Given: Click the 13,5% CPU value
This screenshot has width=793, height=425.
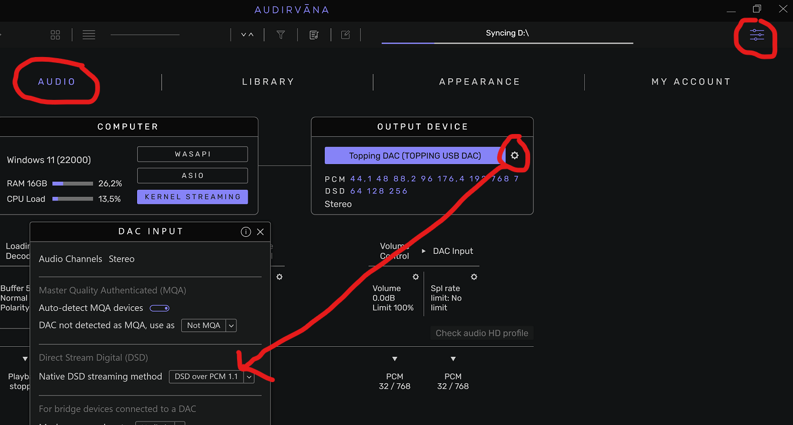Looking at the screenshot, I should click(x=110, y=199).
